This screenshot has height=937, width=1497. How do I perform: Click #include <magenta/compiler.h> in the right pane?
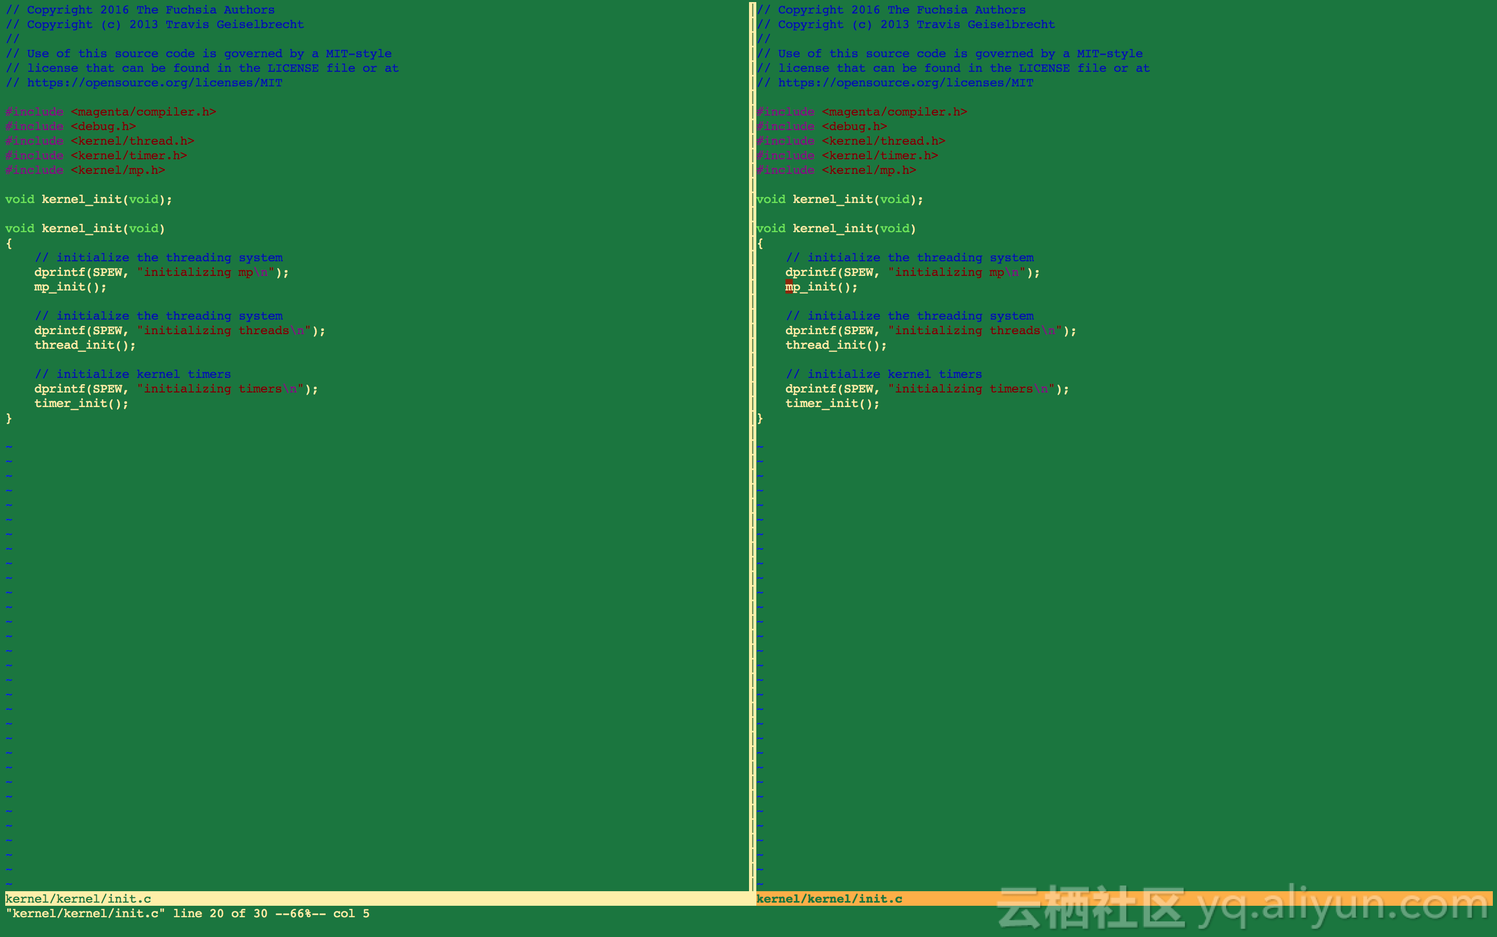pos(862,111)
